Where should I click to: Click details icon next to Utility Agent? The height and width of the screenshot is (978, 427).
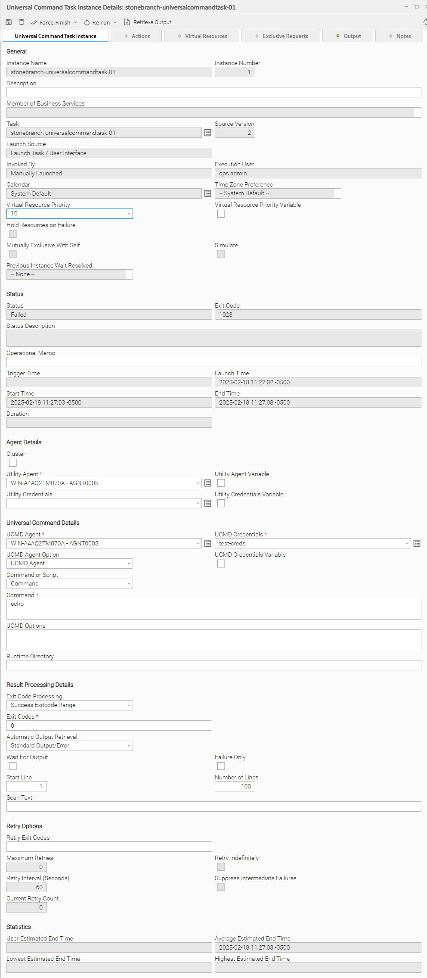207,483
